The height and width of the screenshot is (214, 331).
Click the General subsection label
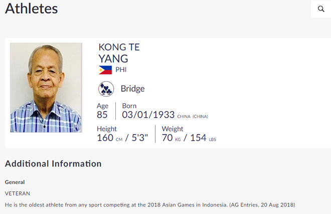pos(15,182)
